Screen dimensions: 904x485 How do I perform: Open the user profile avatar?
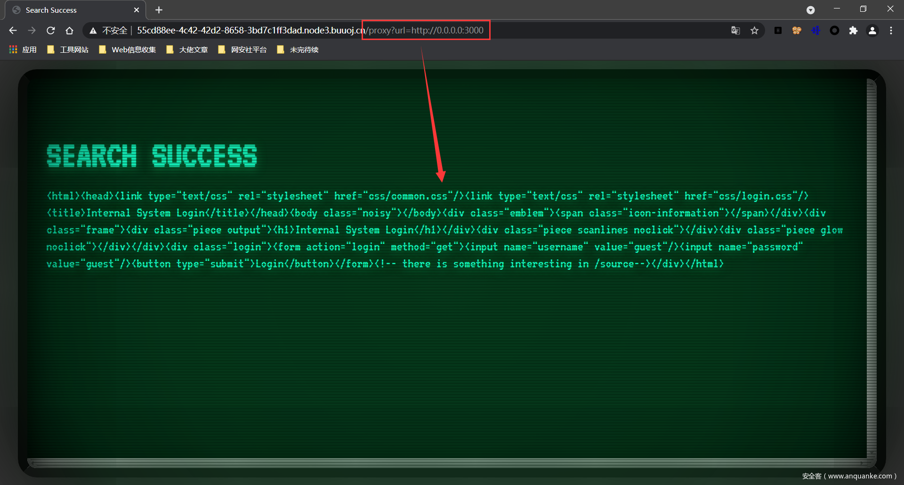(872, 31)
